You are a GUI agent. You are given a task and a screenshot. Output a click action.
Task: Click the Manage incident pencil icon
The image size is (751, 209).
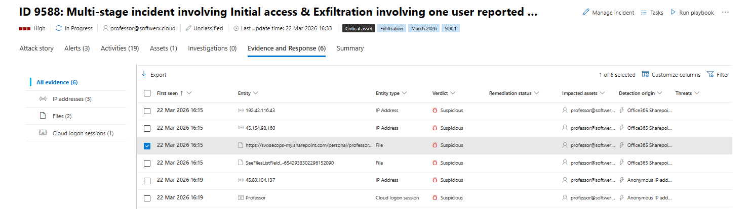(586, 13)
